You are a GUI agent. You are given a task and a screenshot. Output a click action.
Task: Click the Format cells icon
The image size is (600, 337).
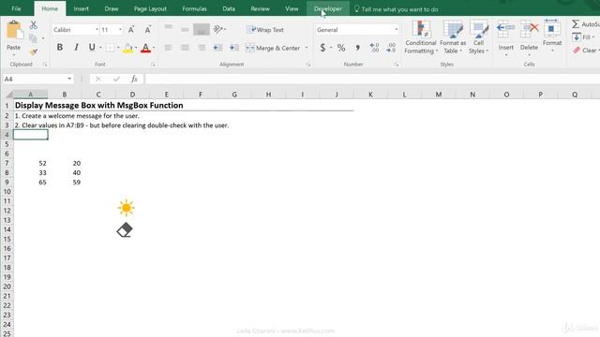click(552, 28)
